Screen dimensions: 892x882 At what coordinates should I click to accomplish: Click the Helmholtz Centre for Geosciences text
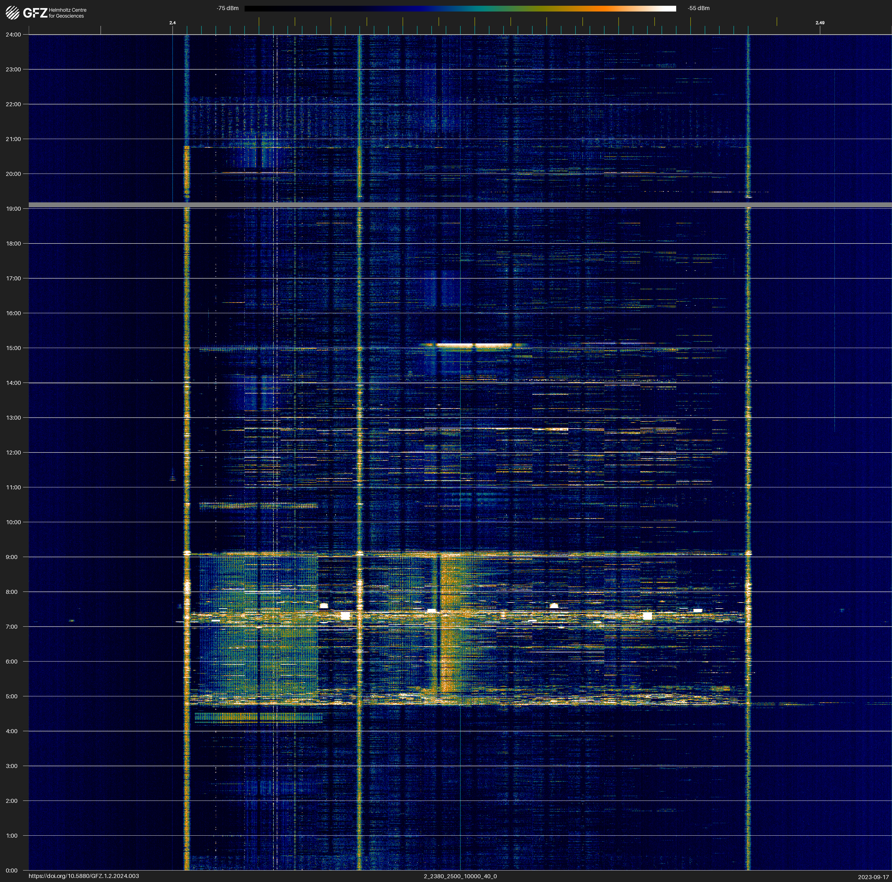pos(67,13)
